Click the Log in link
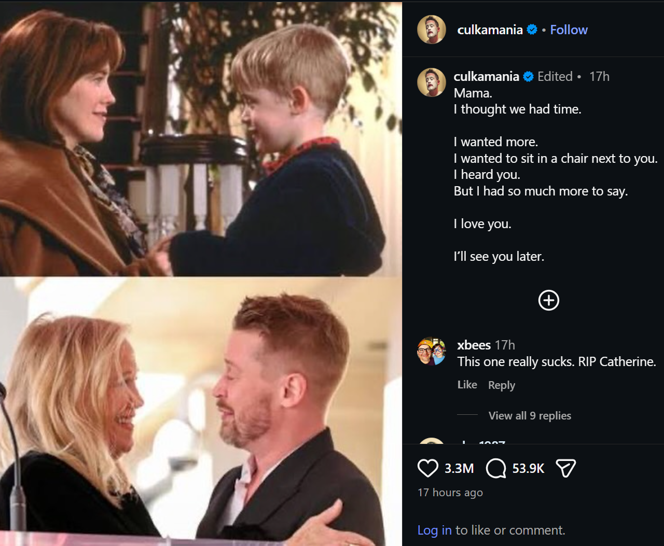 434,530
